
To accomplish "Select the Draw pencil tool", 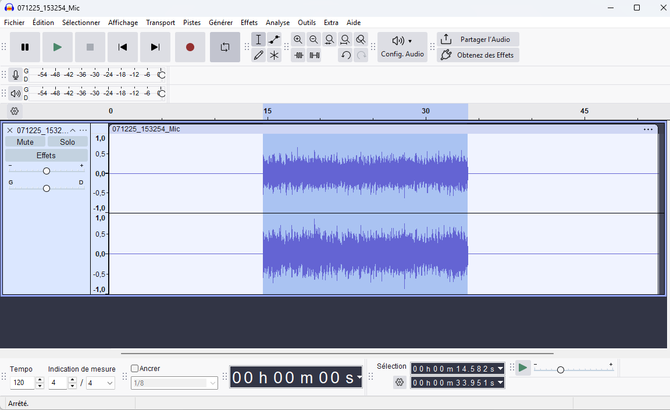I will click(x=259, y=55).
